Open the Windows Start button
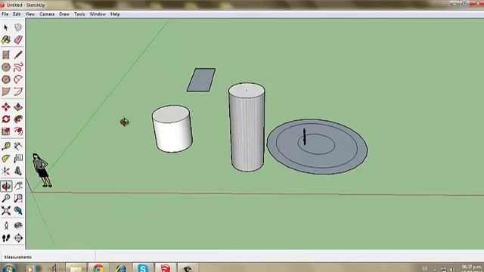The width and height of the screenshot is (484, 272). 9,268
